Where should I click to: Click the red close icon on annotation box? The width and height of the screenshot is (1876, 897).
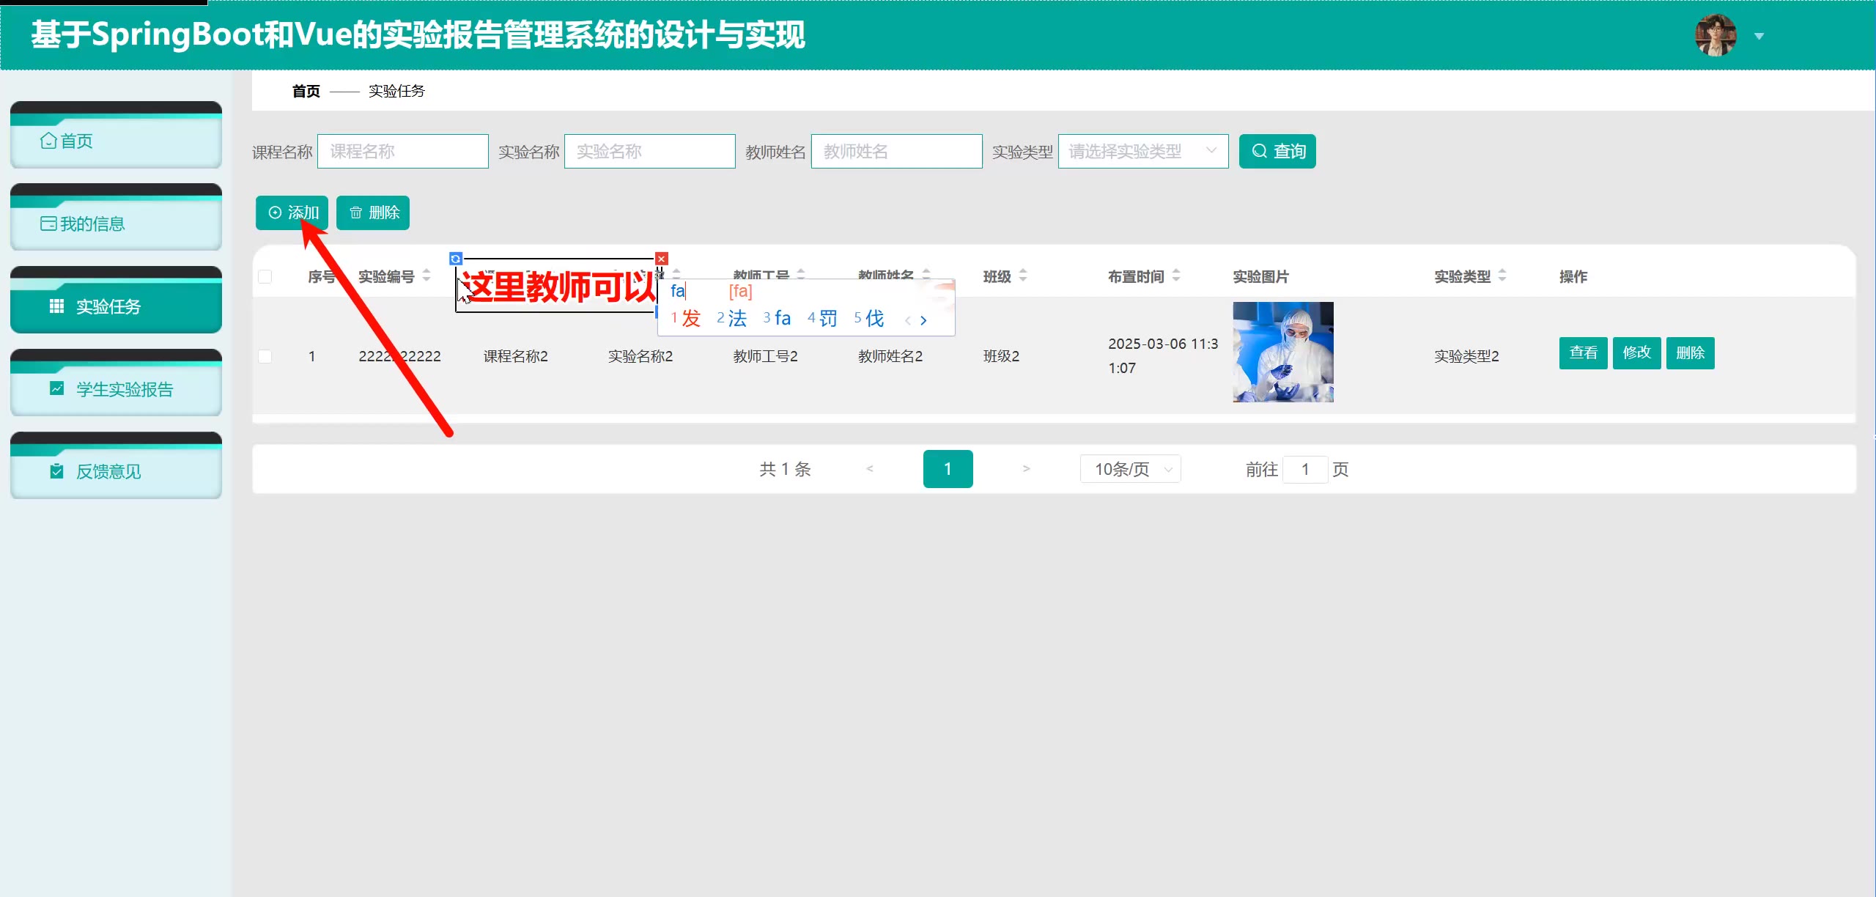(662, 259)
